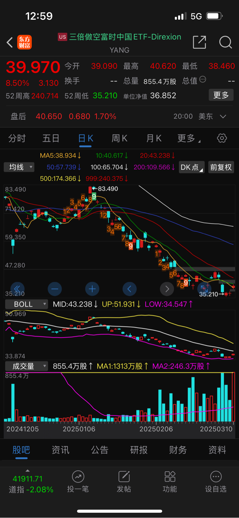The image size is (239, 518).
Task: Switch to 周K chart tab
Action: click(119, 138)
